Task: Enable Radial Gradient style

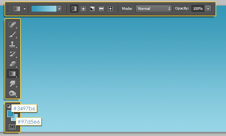Action: [x=83, y=9]
